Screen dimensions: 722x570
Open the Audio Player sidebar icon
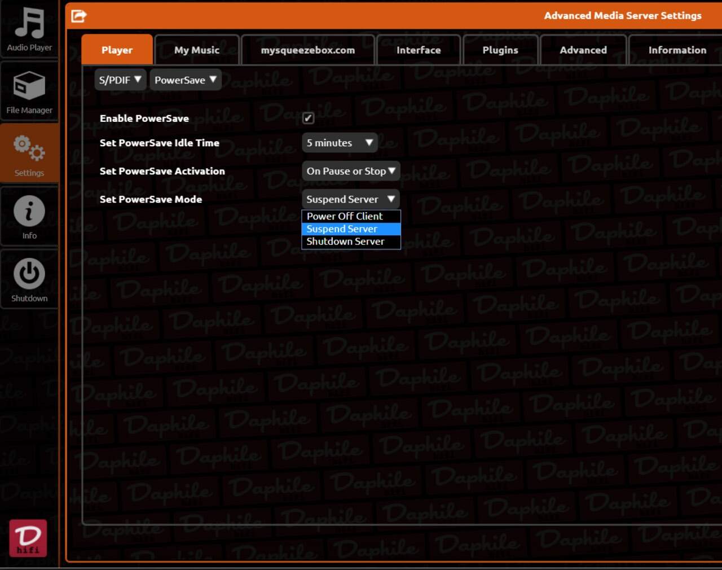(29, 29)
